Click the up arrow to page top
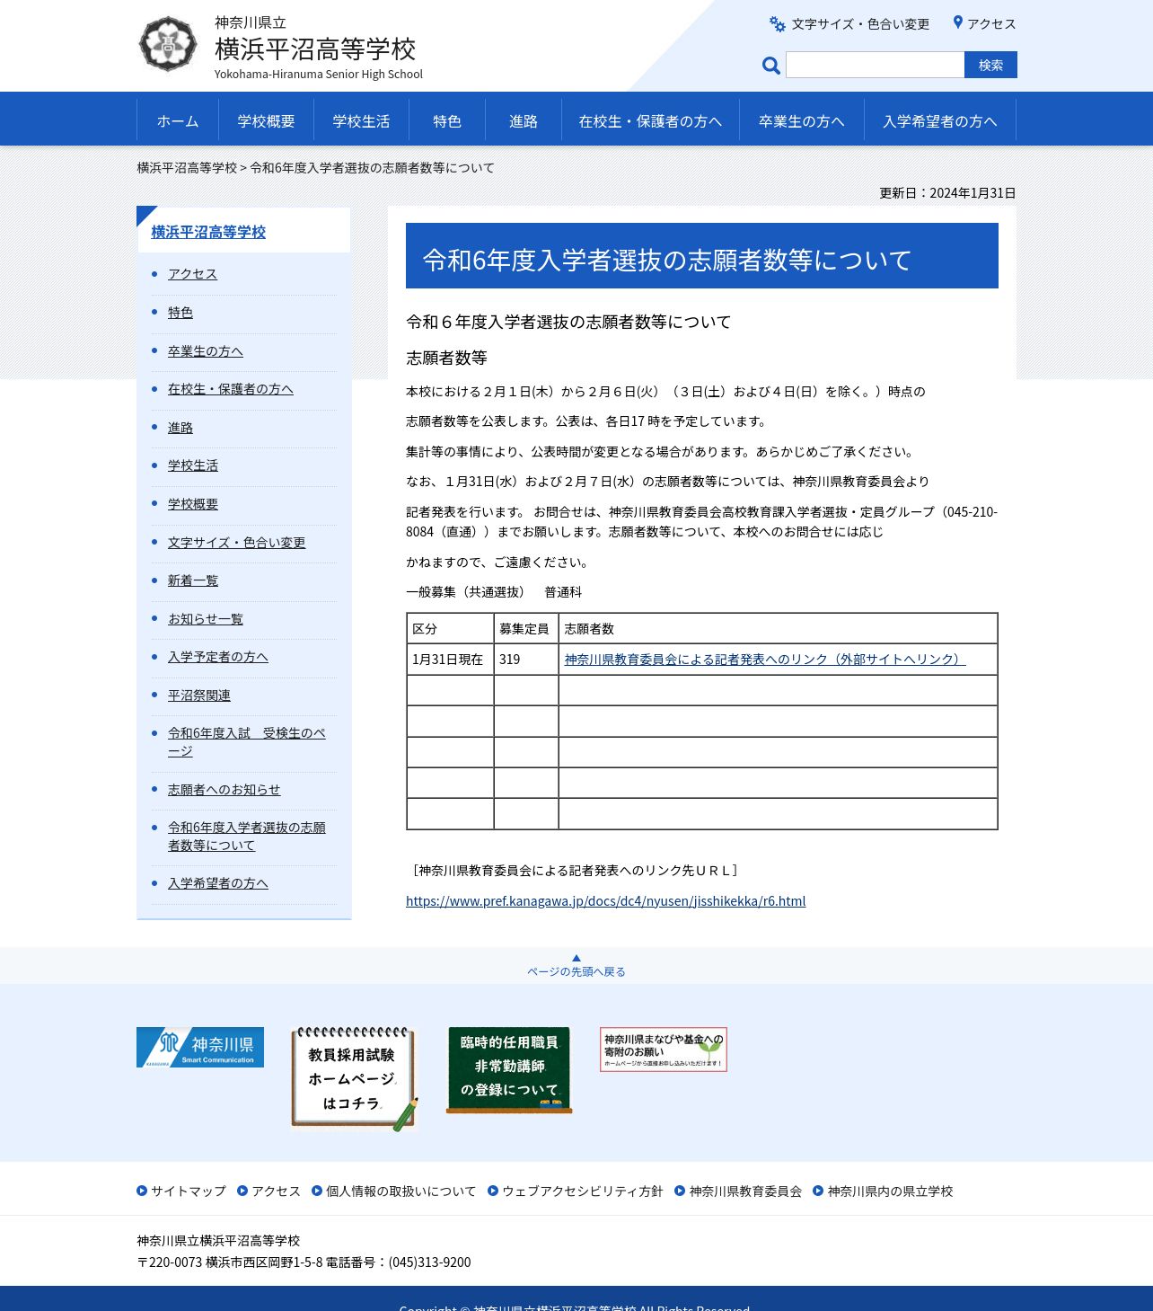 [576, 958]
